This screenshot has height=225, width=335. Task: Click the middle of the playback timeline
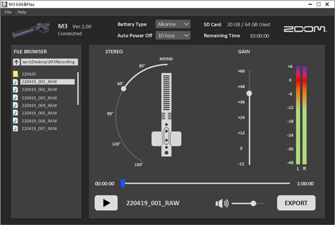tap(206, 184)
